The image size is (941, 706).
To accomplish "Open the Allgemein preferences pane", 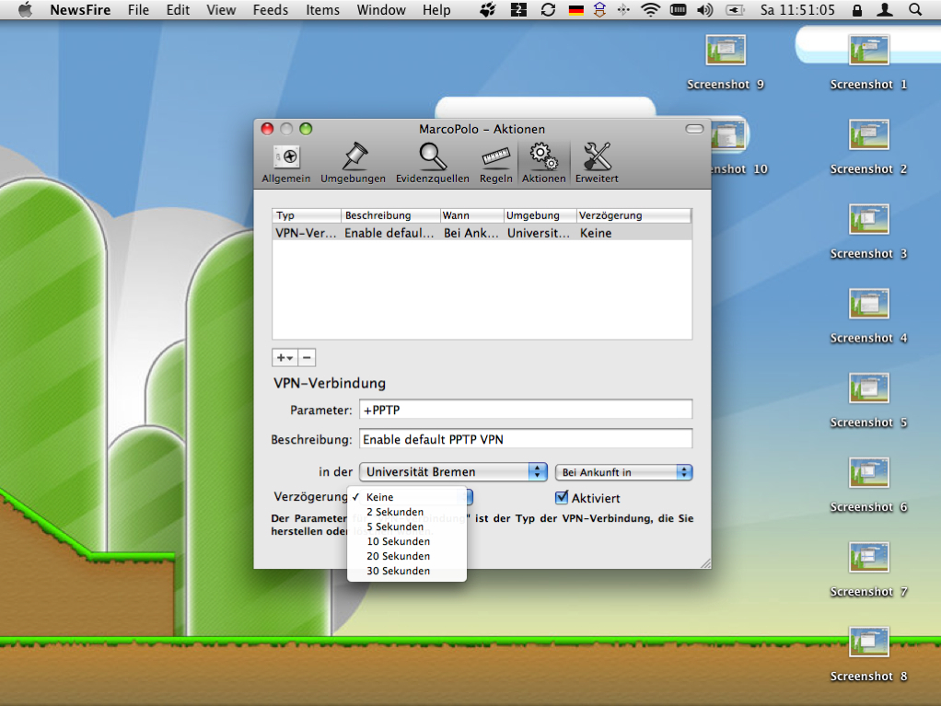I will (x=286, y=163).
